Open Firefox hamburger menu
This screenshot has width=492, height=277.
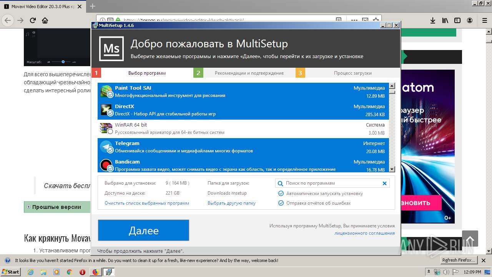tap(484, 20)
